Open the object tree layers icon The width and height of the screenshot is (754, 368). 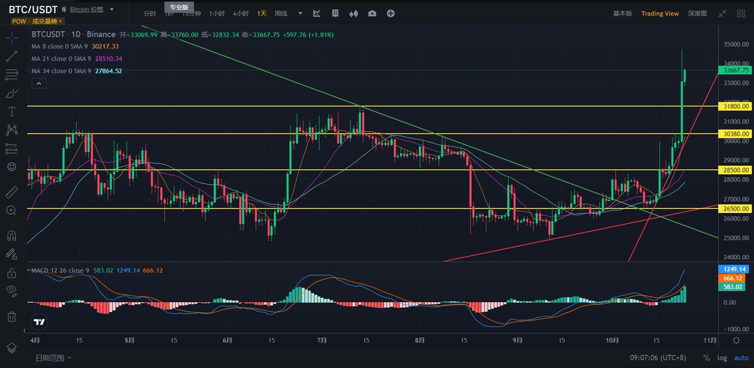[x=11, y=347]
